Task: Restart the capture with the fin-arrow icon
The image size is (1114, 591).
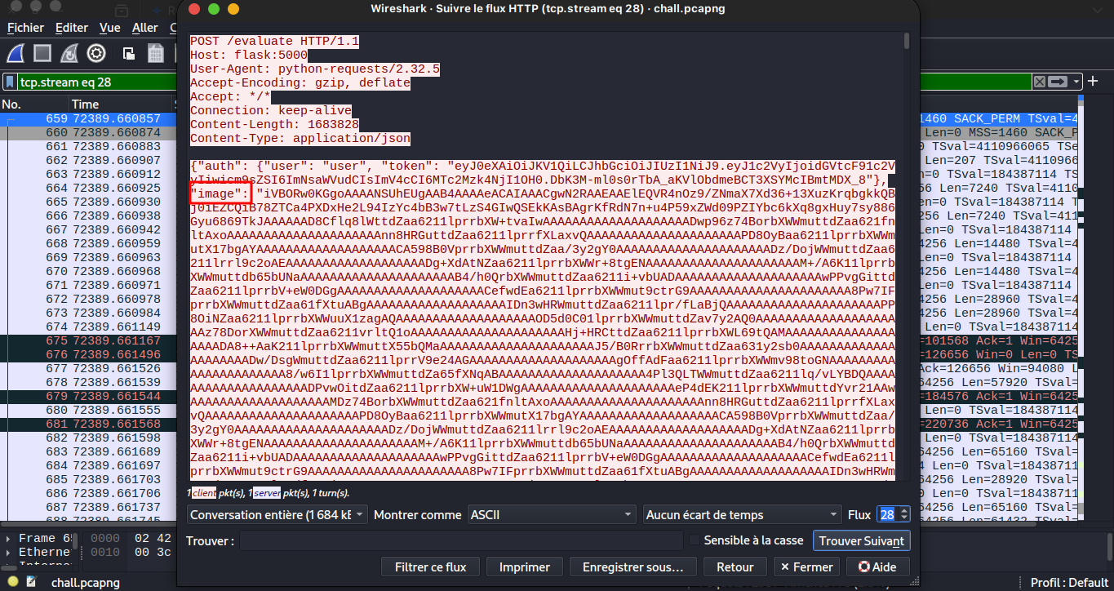Action: pos(69,54)
